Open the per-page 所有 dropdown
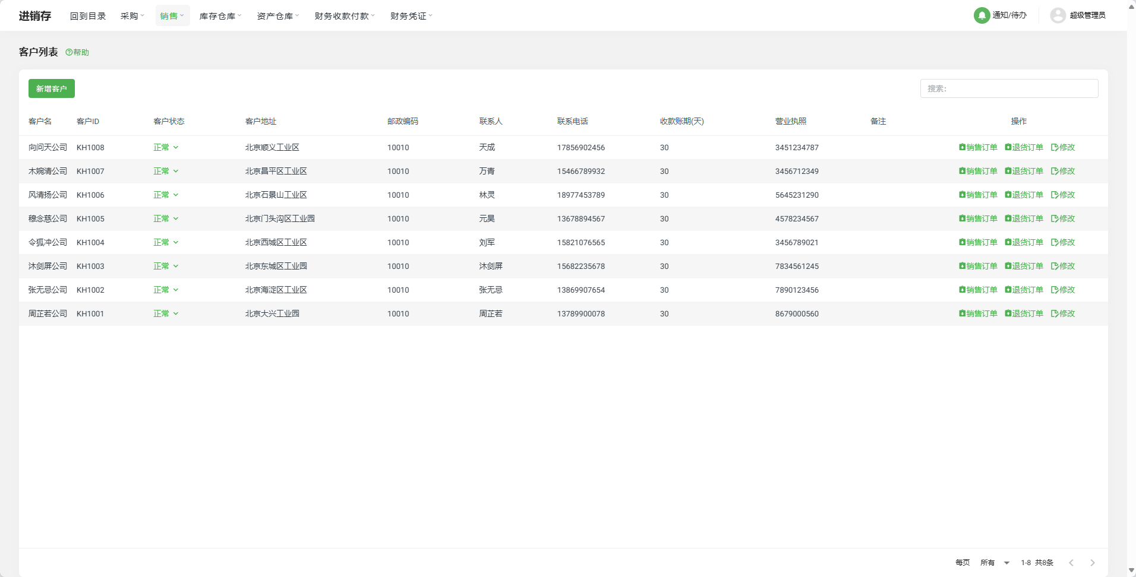The height and width of the screenshot is (577, 1136). click(x=995, y=563)
